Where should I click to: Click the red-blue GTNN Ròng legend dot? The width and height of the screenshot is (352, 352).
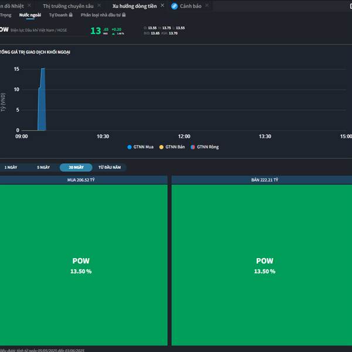(x=192, y=147)
